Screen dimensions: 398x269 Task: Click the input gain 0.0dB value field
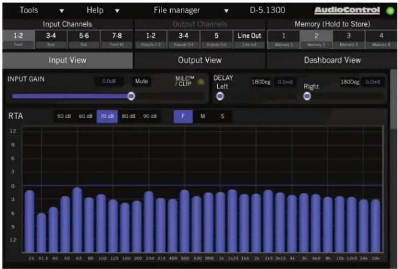pos(110,82)
